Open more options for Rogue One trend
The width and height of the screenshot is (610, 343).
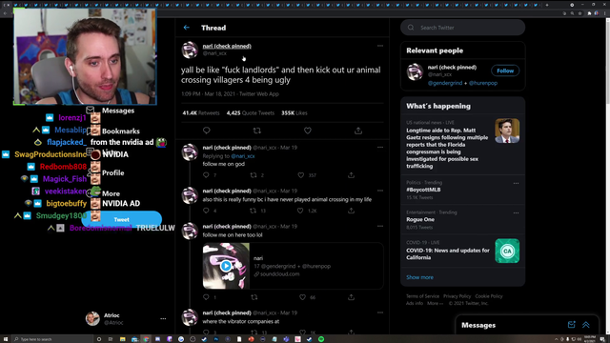516,213
